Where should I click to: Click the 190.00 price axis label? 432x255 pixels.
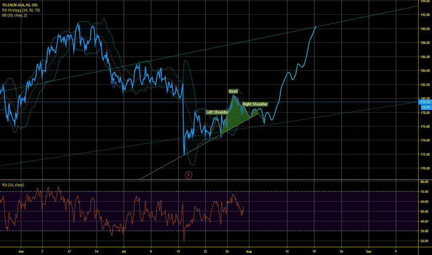[425, 29]
